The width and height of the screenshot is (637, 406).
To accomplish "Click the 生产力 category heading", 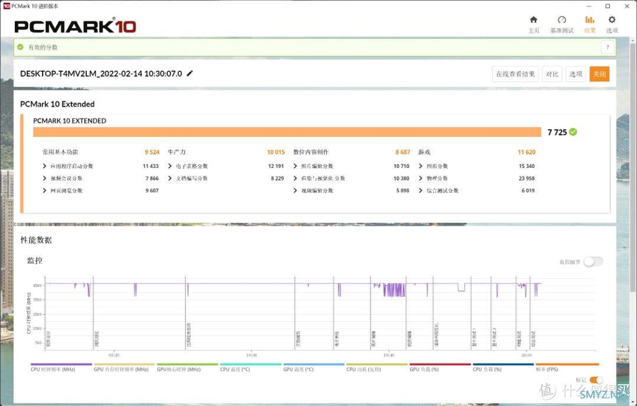I will 177,152.
